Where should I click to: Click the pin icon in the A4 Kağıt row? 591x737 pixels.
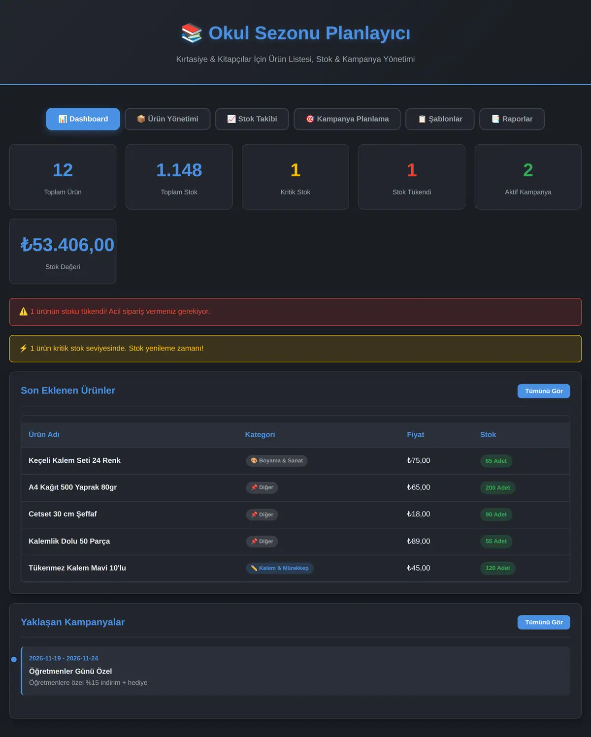pos(254,487)
